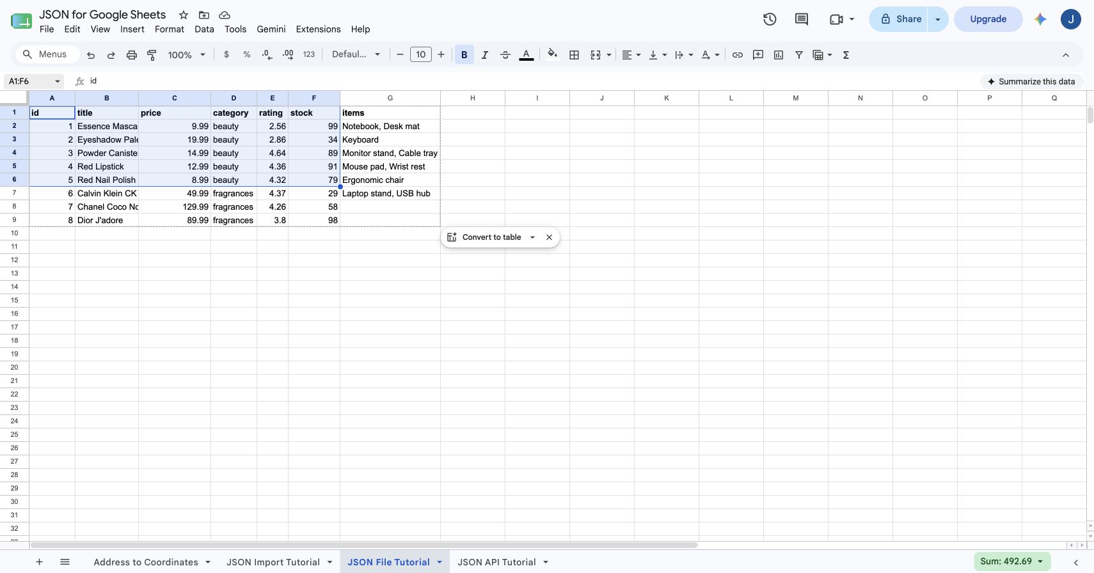Image resolution: width=1094 pixels, height=573 pixels.
Task: Open the zoom level dropdown
Action: click(186, 55)
